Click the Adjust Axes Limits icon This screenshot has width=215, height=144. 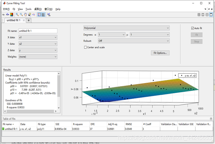pos(49,14)
